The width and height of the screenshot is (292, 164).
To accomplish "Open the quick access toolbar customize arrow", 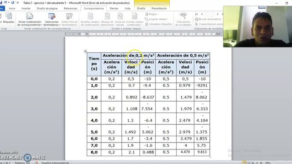I will coord(18,3).
